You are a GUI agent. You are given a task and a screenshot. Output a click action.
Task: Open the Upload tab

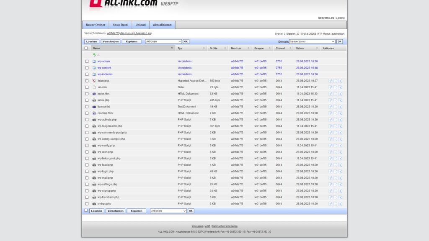pos(141,25)
